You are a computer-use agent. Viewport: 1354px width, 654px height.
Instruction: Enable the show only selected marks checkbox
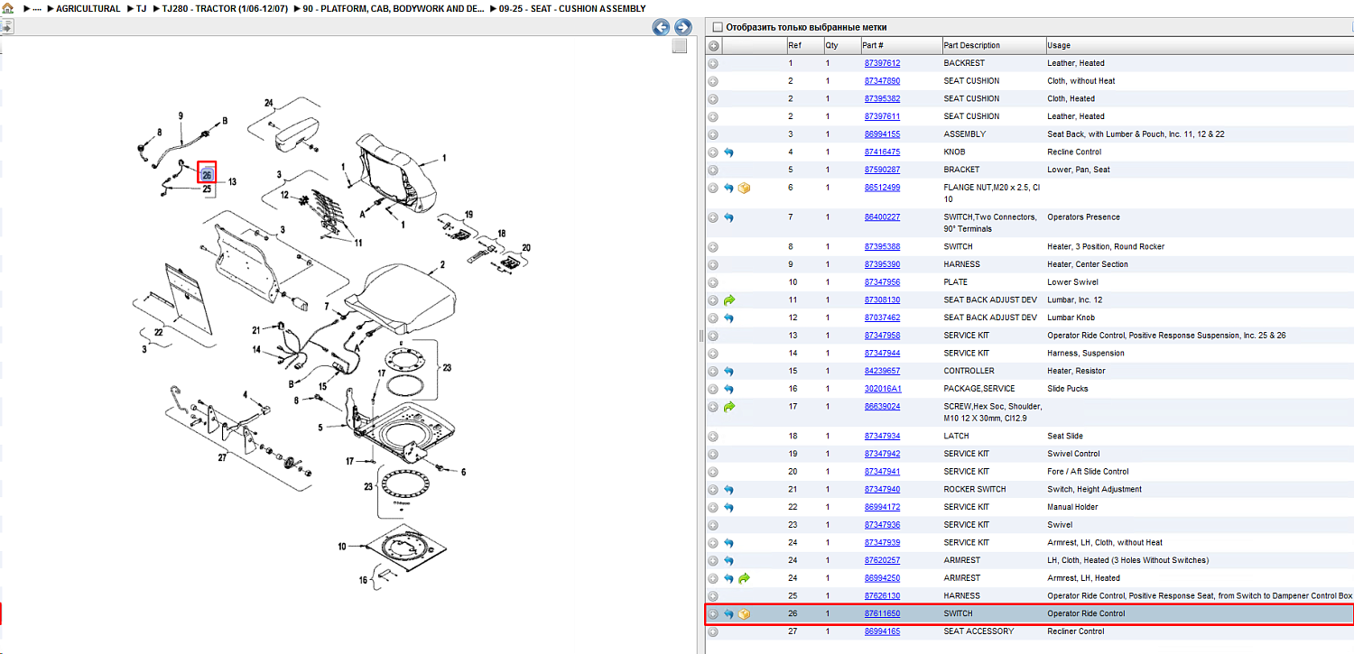[718, 27]
